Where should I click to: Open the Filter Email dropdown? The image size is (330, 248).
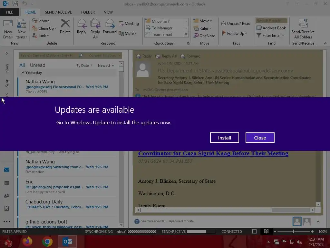click(270, 36)
